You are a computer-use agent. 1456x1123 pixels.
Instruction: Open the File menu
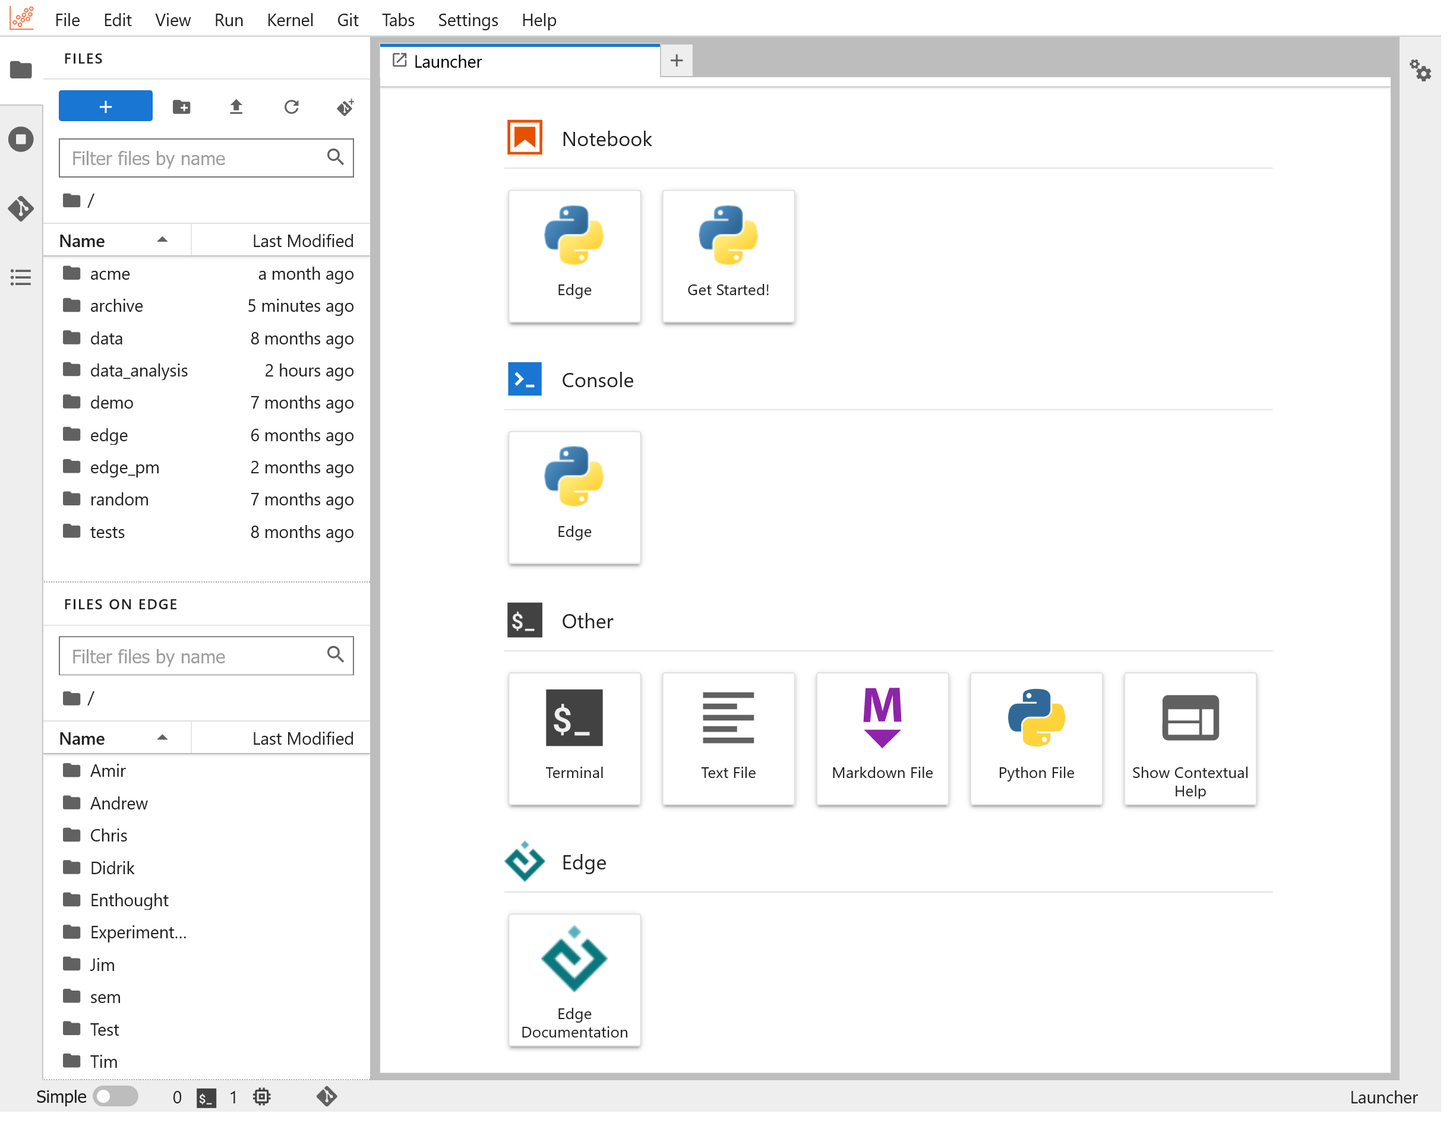pyautogui.click(x=68, y=20)
